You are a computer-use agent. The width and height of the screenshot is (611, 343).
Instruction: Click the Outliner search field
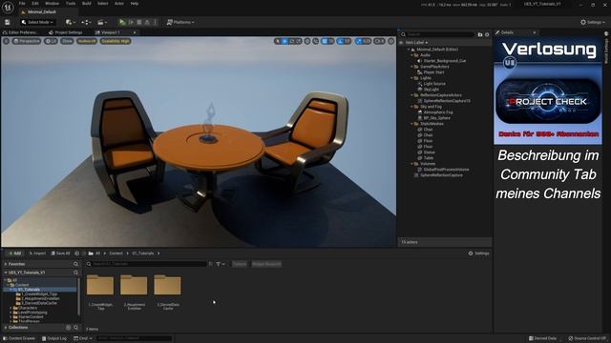(439, 34)
